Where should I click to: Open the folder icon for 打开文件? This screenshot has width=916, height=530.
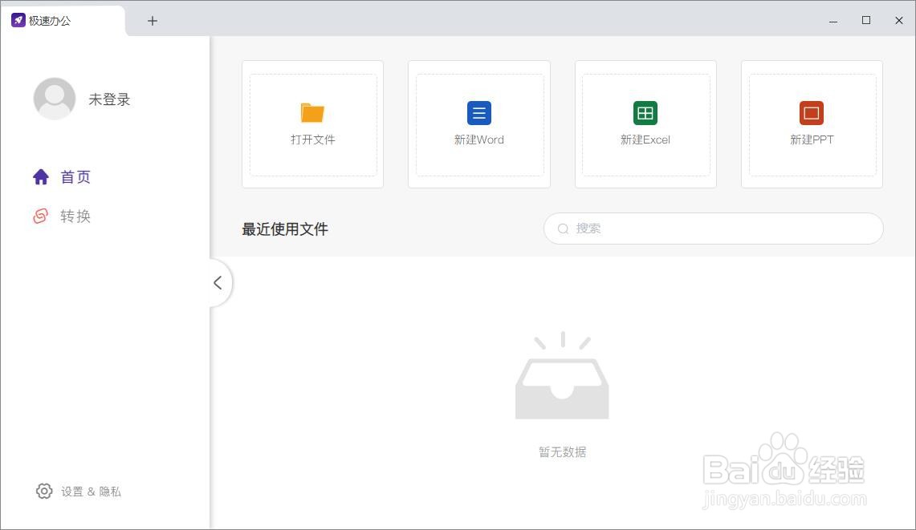coord(312,112)
